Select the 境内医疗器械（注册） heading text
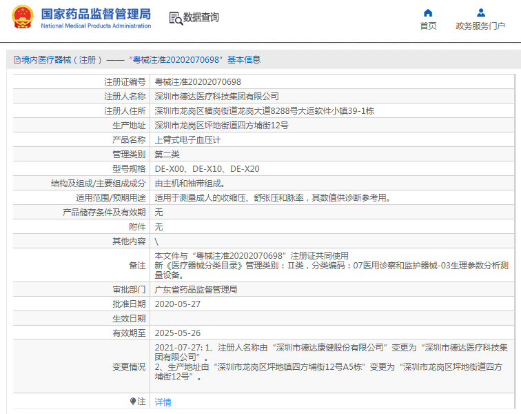Screen dimensions: 521x414 tap(61, 60)
